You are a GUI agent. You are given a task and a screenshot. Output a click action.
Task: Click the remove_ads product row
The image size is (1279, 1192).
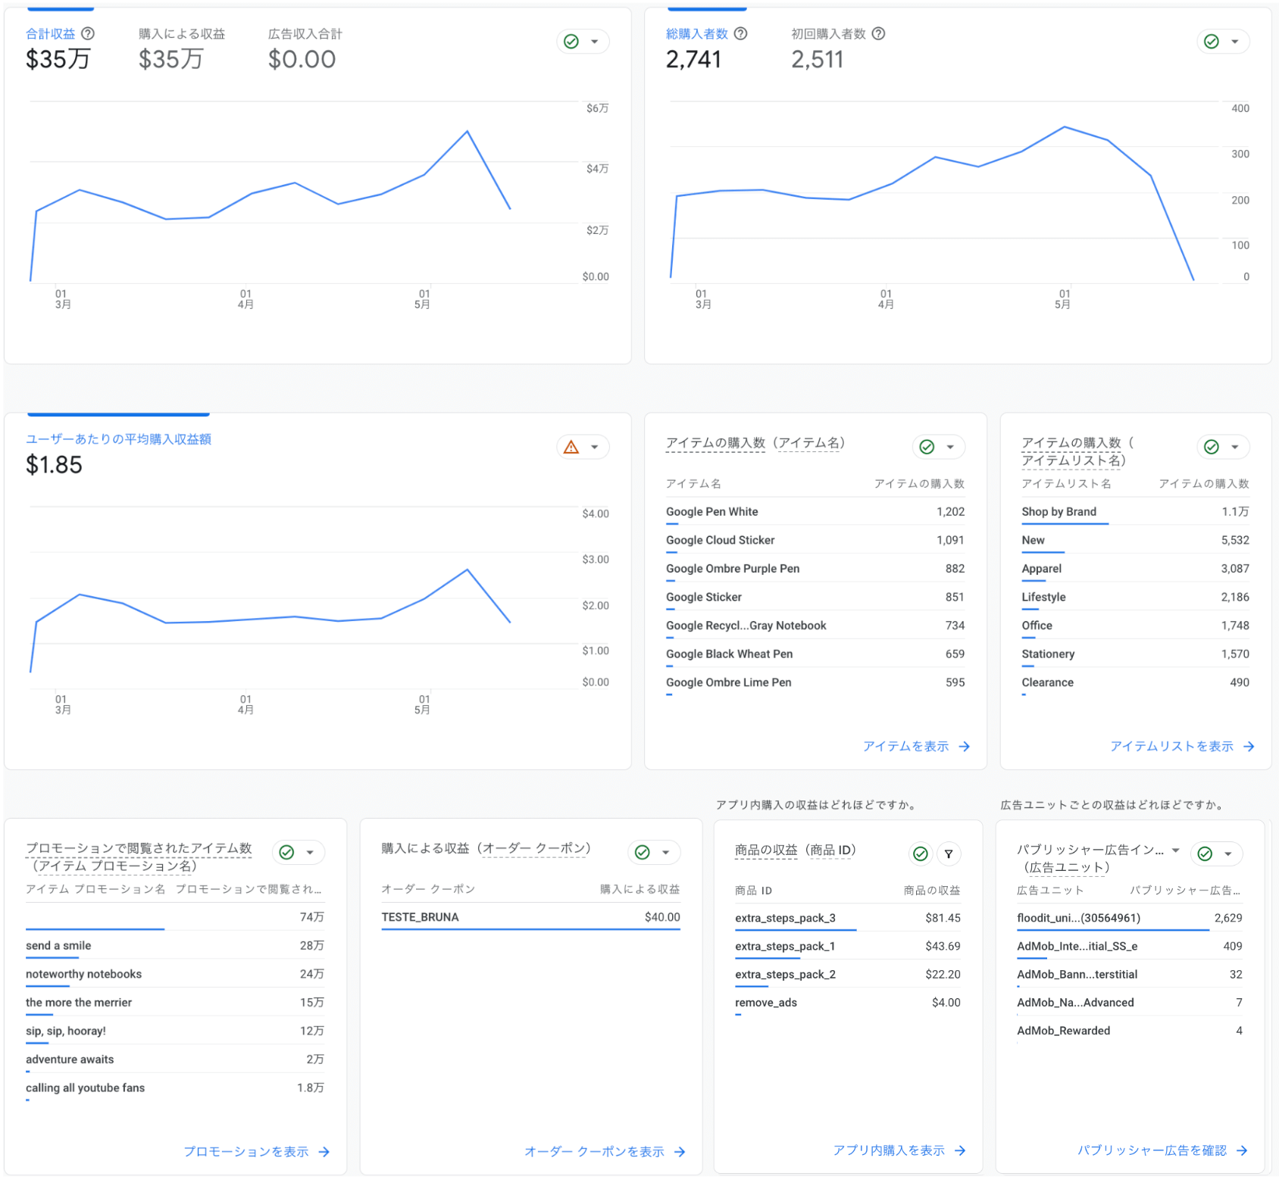[x=847, y=1003]
